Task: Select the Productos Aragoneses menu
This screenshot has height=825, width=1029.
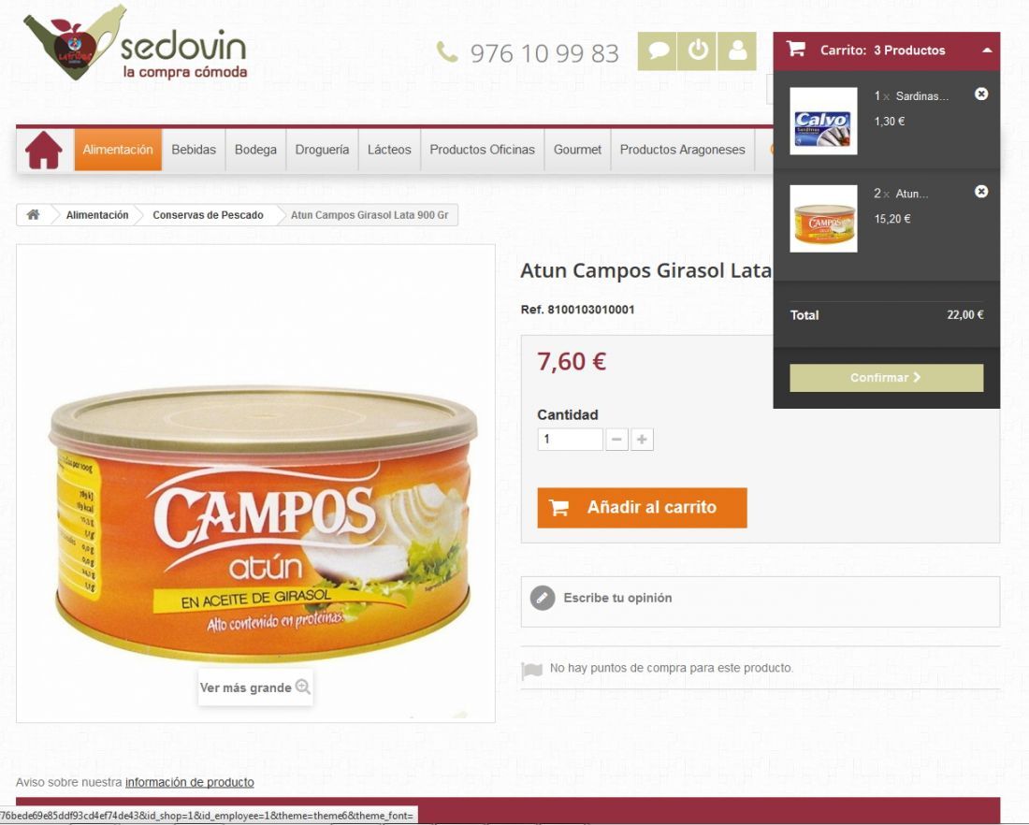Action: pyautogui.click(x=683, y=150)
